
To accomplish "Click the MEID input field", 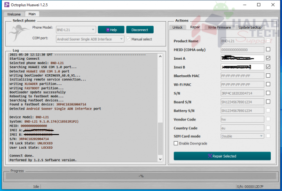I will tap(242, 50).
